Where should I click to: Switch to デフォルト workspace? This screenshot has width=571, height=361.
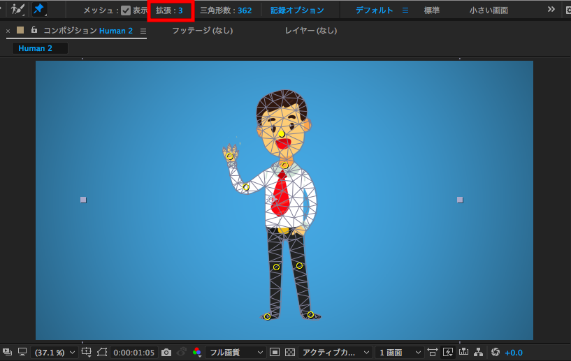[374, 10]
